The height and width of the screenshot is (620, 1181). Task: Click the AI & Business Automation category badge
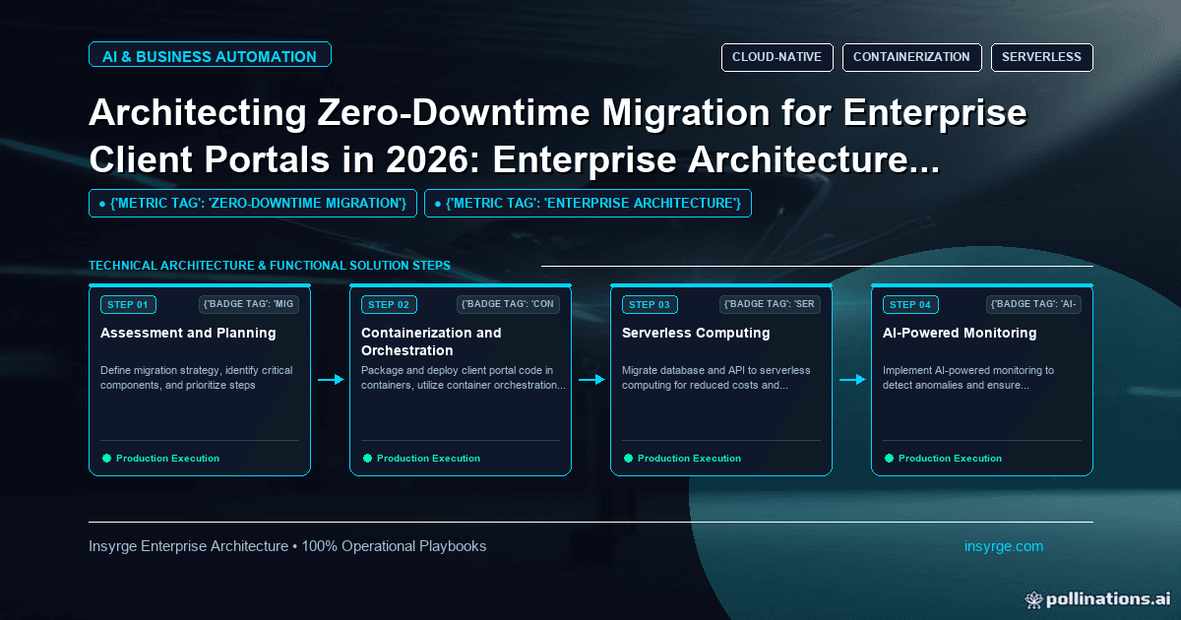210,56
